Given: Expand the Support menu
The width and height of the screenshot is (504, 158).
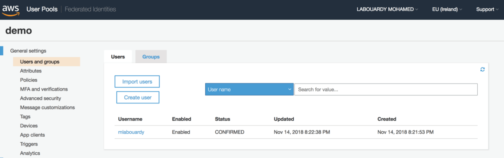Looking at the screenshot, I should 487,10.
